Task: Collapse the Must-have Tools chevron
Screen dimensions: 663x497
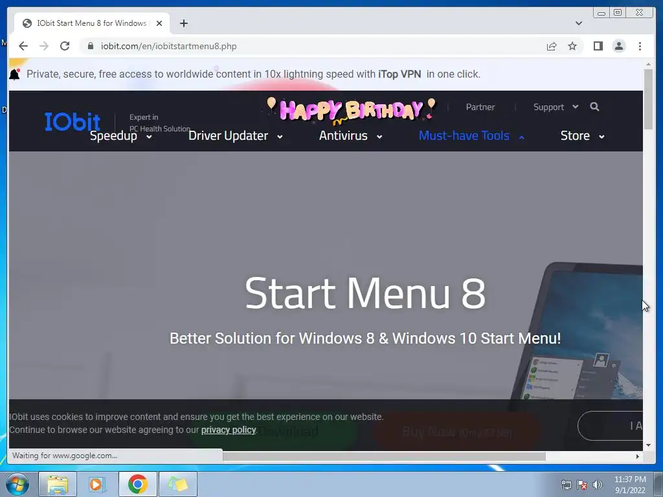Action: pyautogui.click(x=521, y=137)
